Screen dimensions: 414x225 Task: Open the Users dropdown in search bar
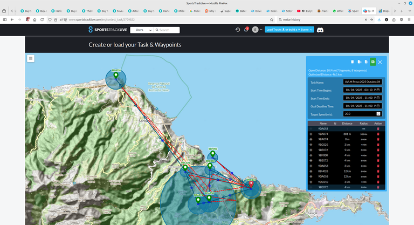141,30
